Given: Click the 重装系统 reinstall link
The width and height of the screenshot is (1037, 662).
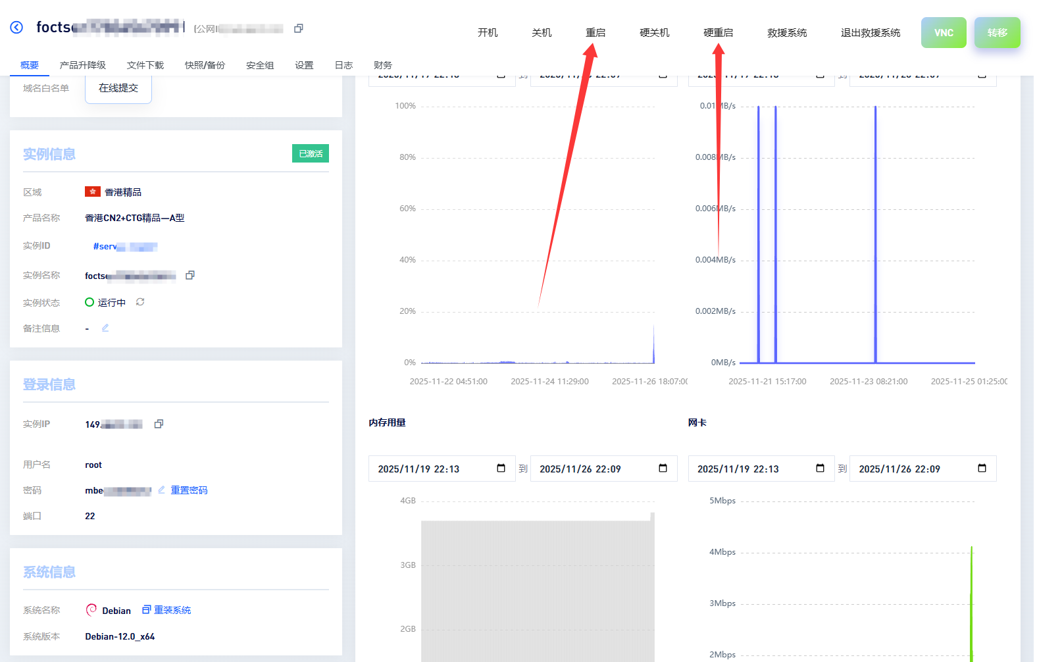Looking at the screenshot, I should point(172,610).
